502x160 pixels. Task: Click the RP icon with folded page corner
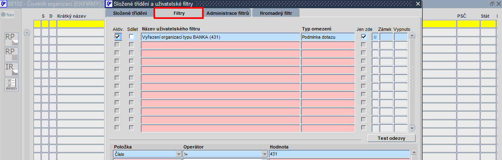click(11, 39)
